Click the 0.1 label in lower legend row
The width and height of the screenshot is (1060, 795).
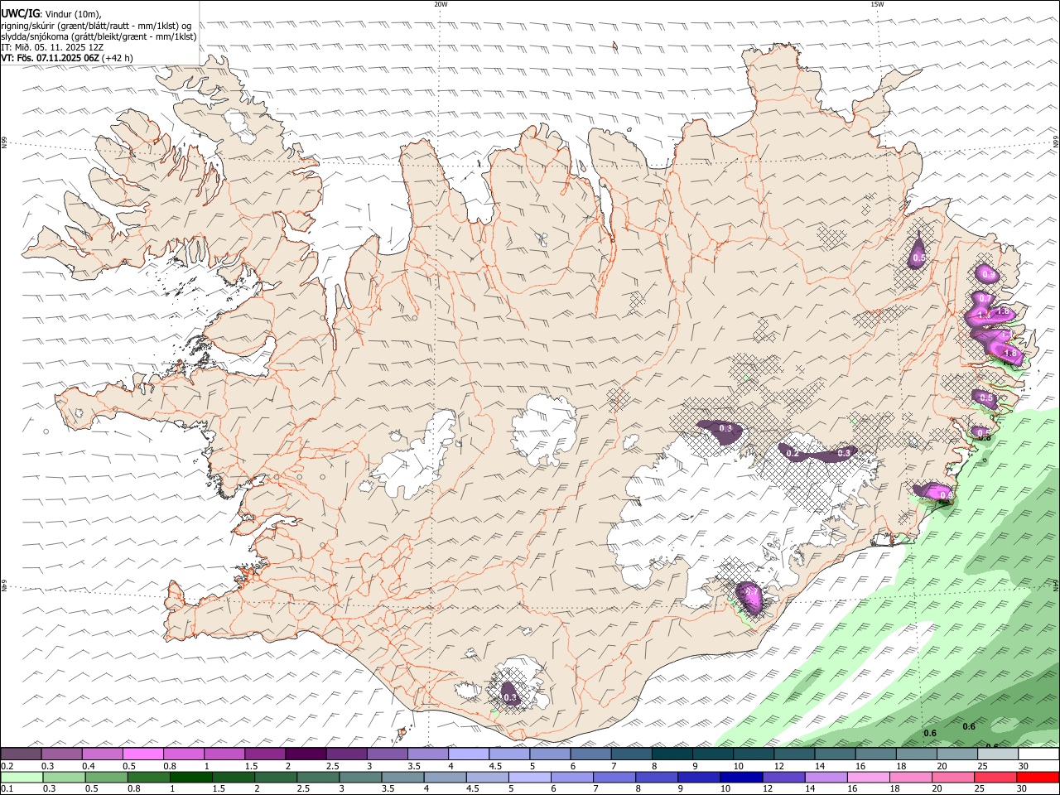(x=7, y=789)
